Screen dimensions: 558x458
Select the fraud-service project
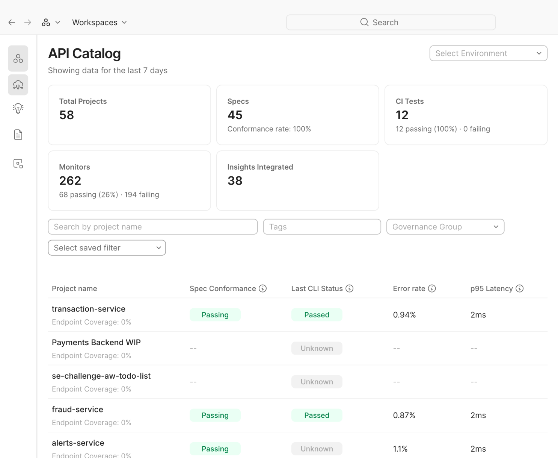point(77,409)
